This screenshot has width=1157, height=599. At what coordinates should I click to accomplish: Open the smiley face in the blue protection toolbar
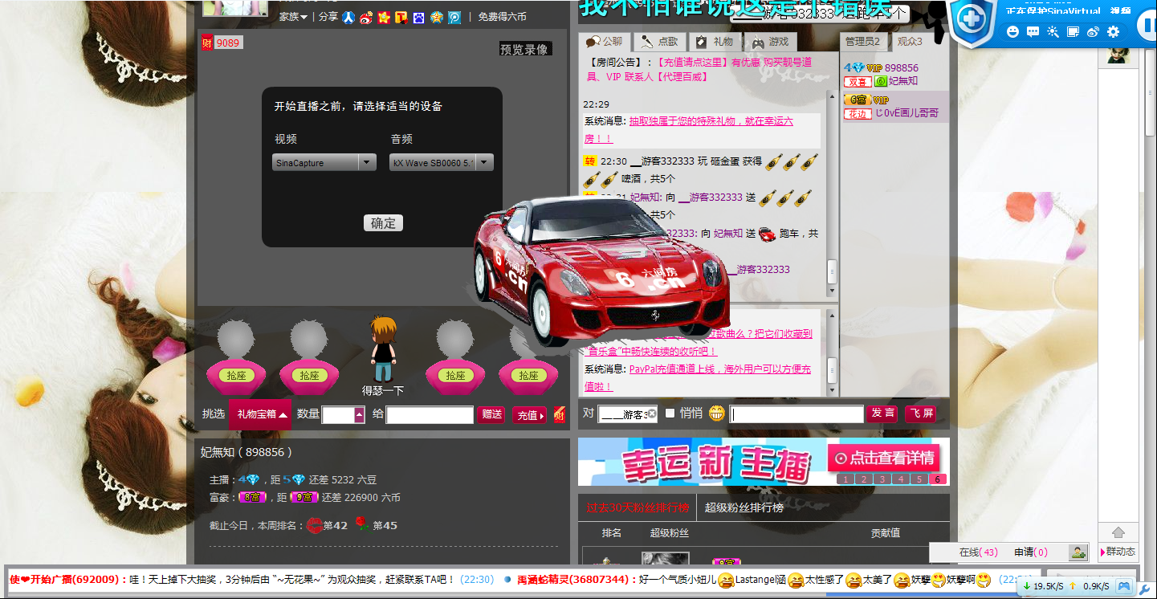tap(1012, 32)
